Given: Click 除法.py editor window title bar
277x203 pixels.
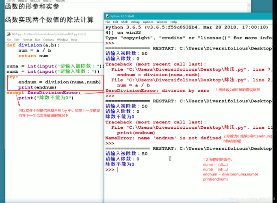Looking at the screenshot, I should coord(55,34).
